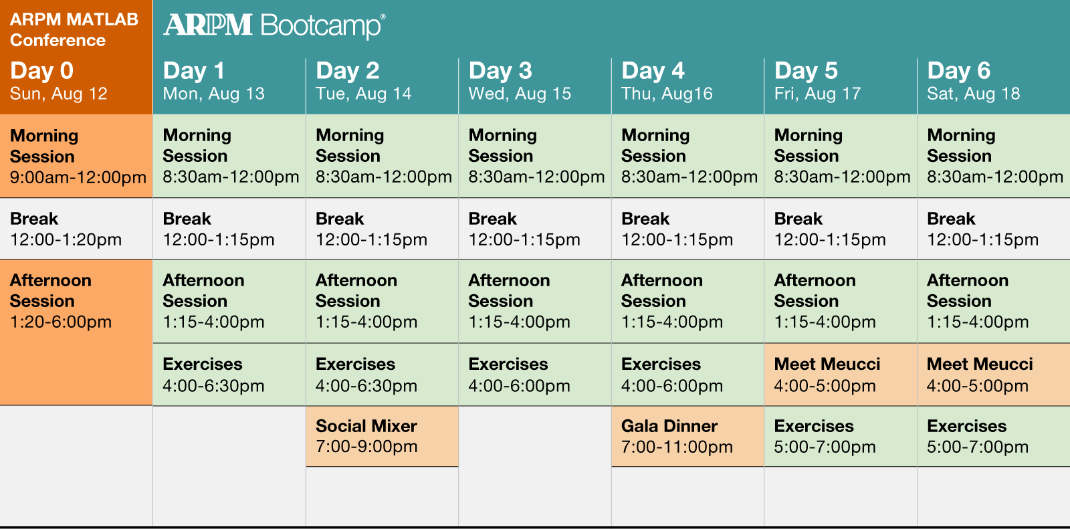This screenshot has width=1070, height=529.
Task: Open the Gala Dinner 7:00-11:00pm event
Action: [x=687, y=436]
